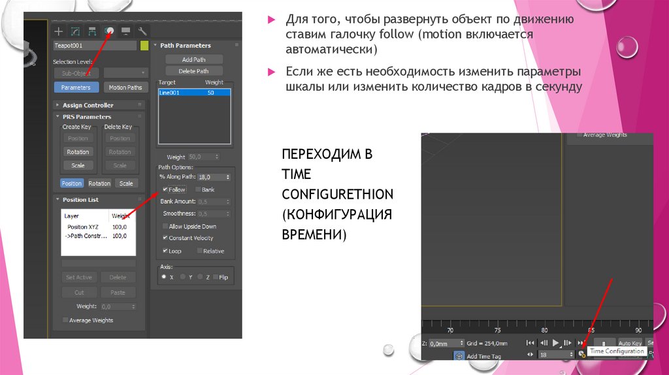Select the Z axis radio button

point(200,277)
